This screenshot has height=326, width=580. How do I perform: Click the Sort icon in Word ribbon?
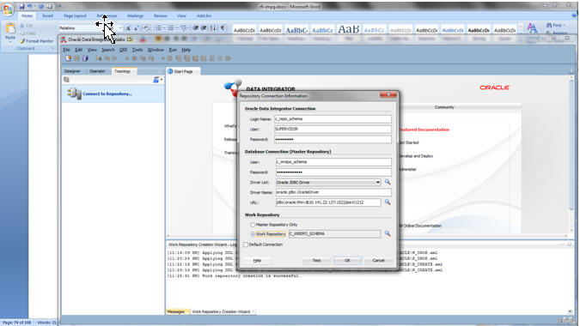pos(213,28)
